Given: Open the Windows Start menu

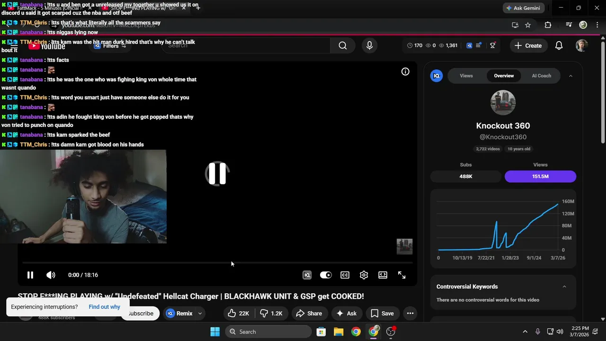Looking at the screenshot, I should tap(215, 332).
